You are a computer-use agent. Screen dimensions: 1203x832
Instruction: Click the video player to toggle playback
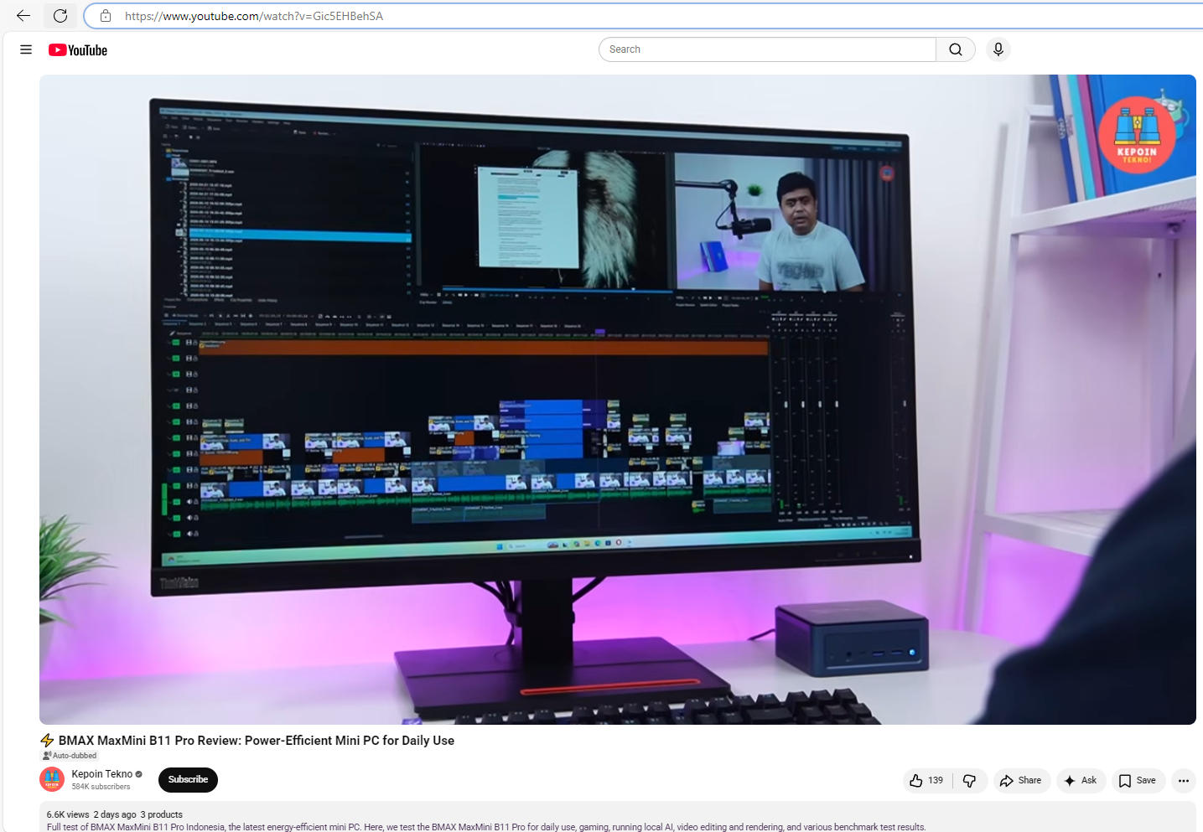tap(618, 400)
